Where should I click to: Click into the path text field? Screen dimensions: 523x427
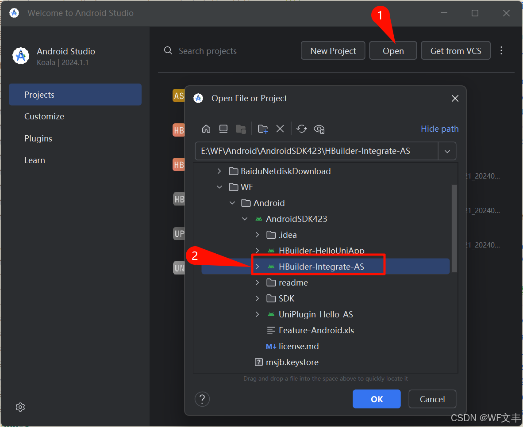tap(317, 151)
